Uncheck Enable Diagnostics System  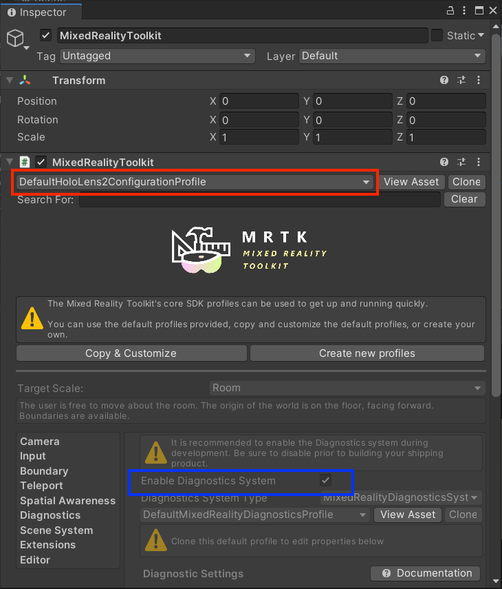pyautogui.click(x=326, y=481)
